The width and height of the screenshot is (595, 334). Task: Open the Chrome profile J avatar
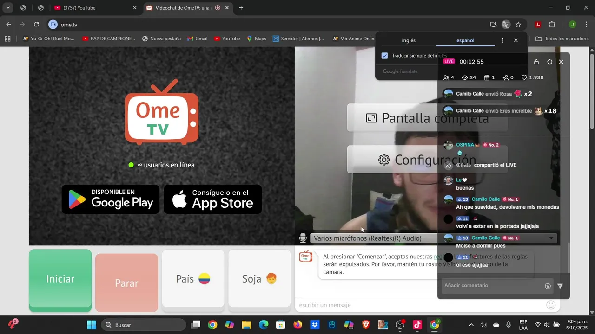tap(572, 25)
